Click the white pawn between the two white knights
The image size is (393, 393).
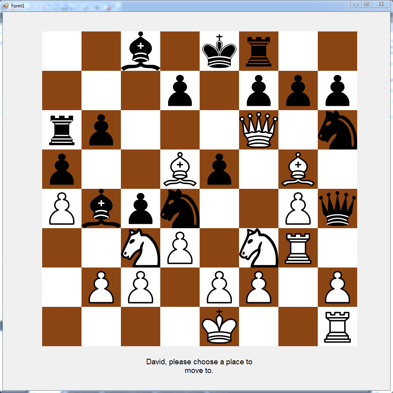click(x=180, y=248)
